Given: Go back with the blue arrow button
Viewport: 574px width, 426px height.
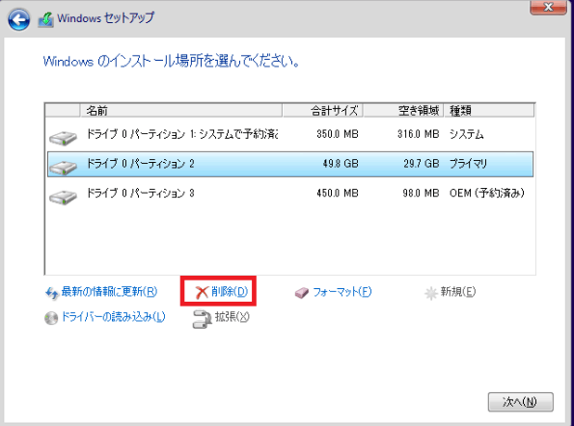Looking at the screenshot, I should [18, 19].
